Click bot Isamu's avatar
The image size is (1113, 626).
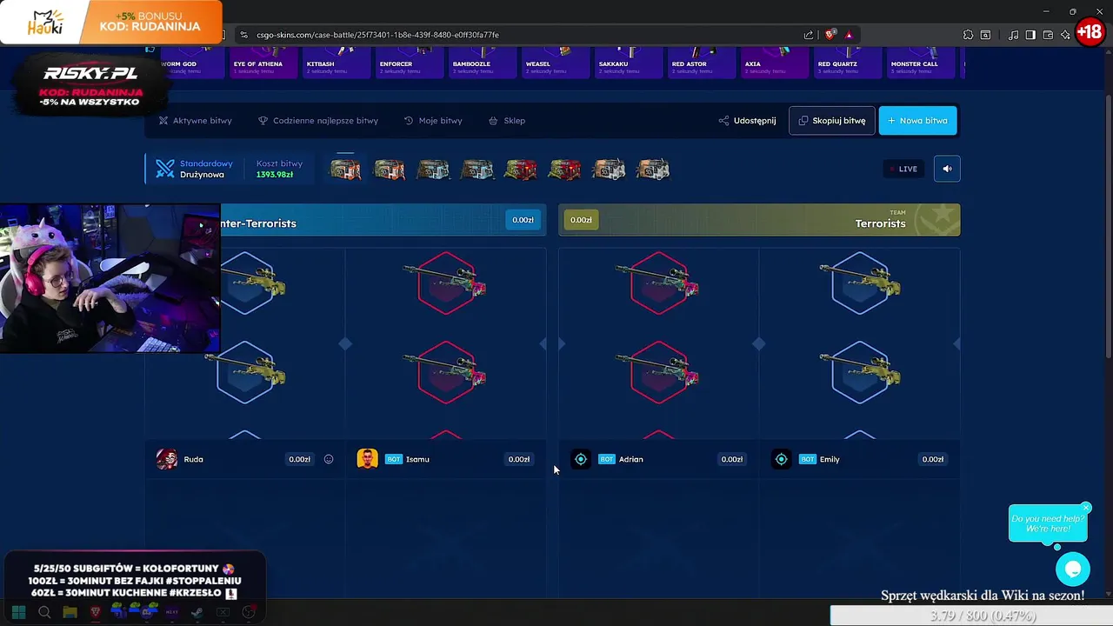click(x=368, y=459)
